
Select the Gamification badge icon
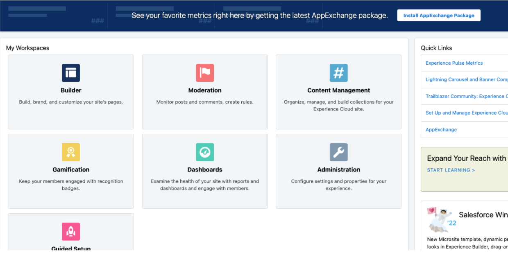pyautogui.click(x=71, y=152)
